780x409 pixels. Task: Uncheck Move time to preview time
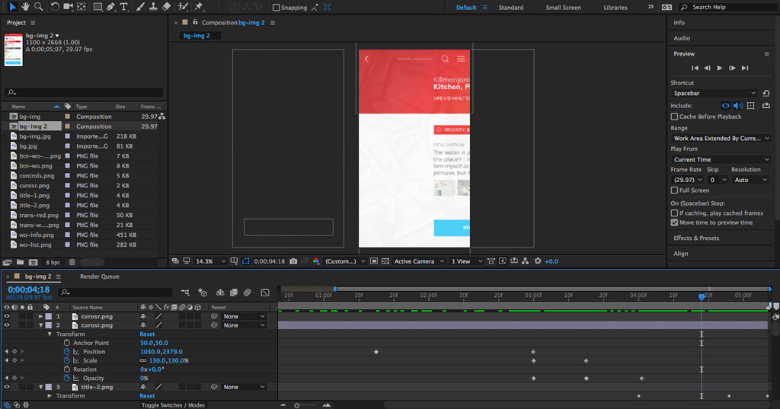point(674,222)
